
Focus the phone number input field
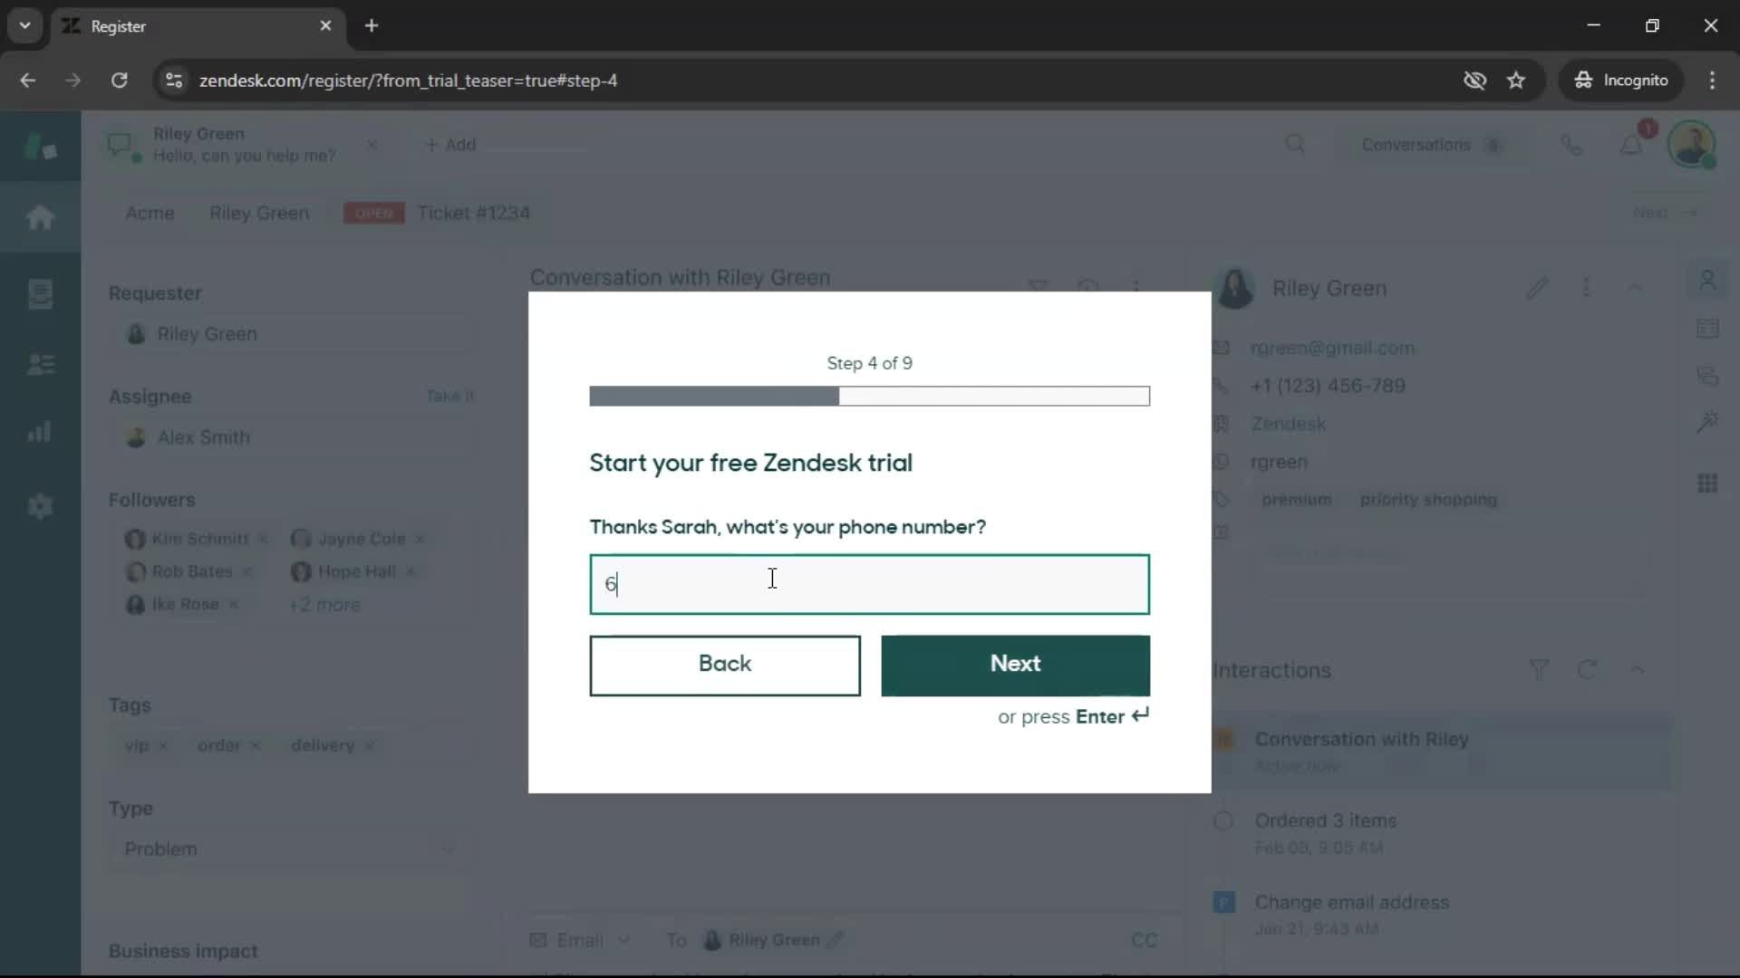coord(869,584)
